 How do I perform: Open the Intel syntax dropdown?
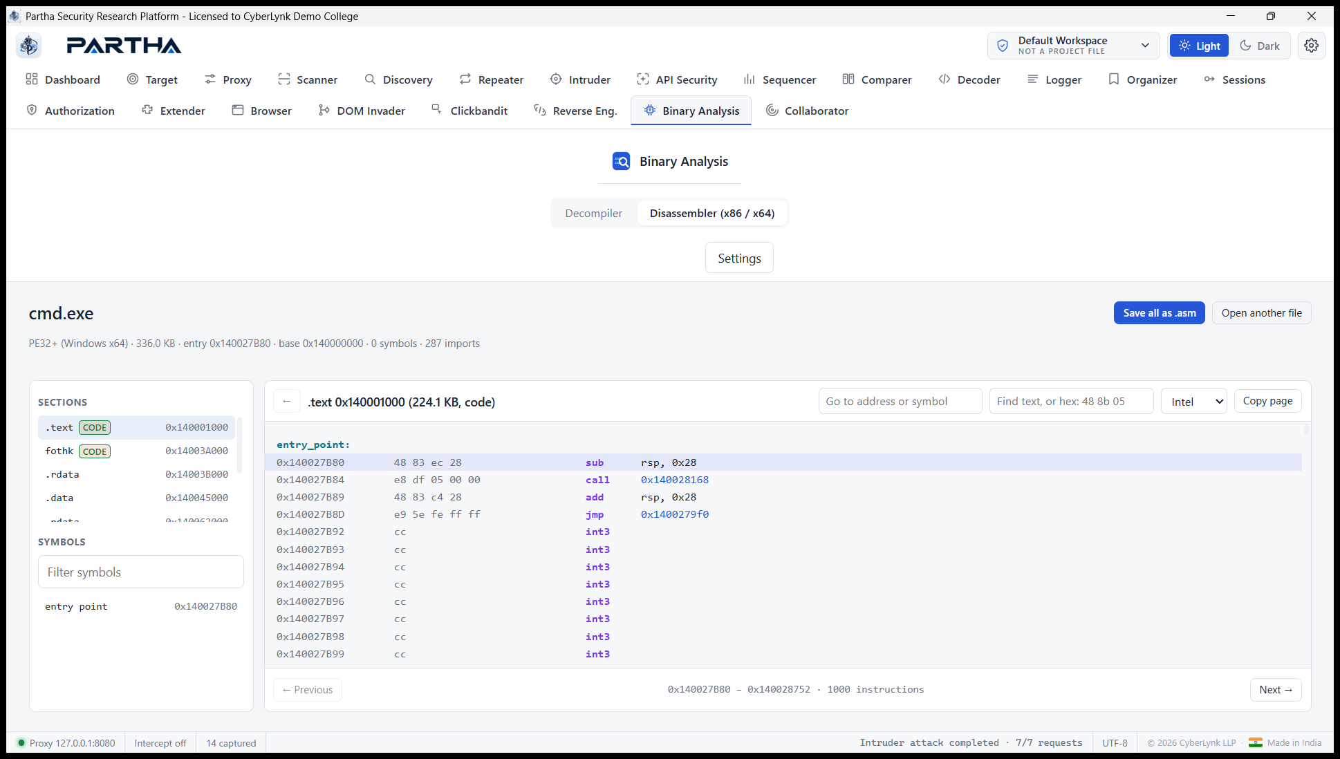pyautogui.click(x=1194, y=402)
